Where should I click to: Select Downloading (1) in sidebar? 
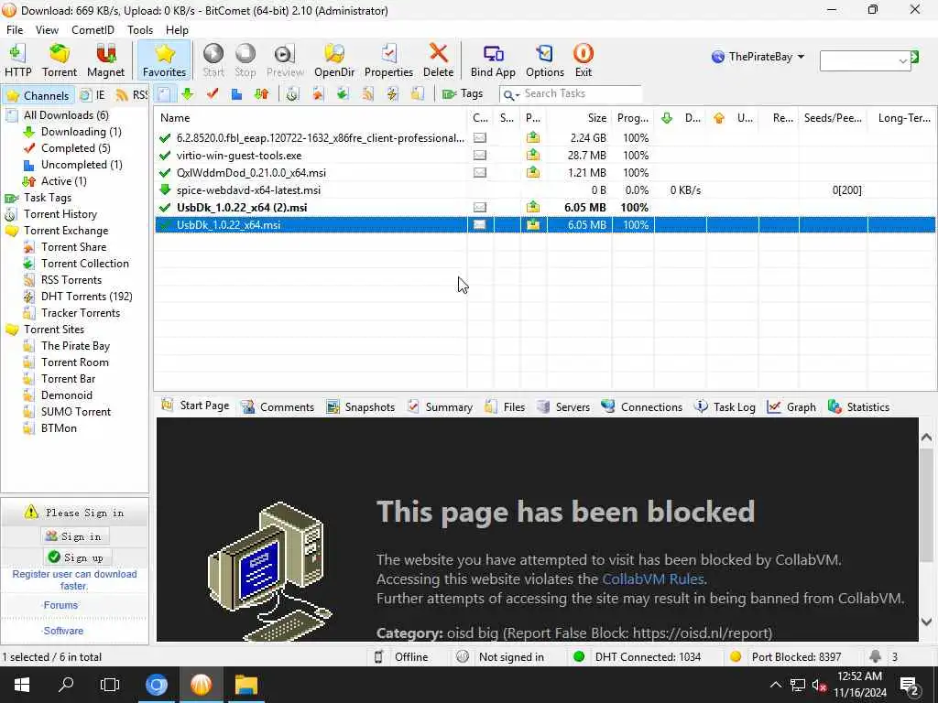pos(81,132)
